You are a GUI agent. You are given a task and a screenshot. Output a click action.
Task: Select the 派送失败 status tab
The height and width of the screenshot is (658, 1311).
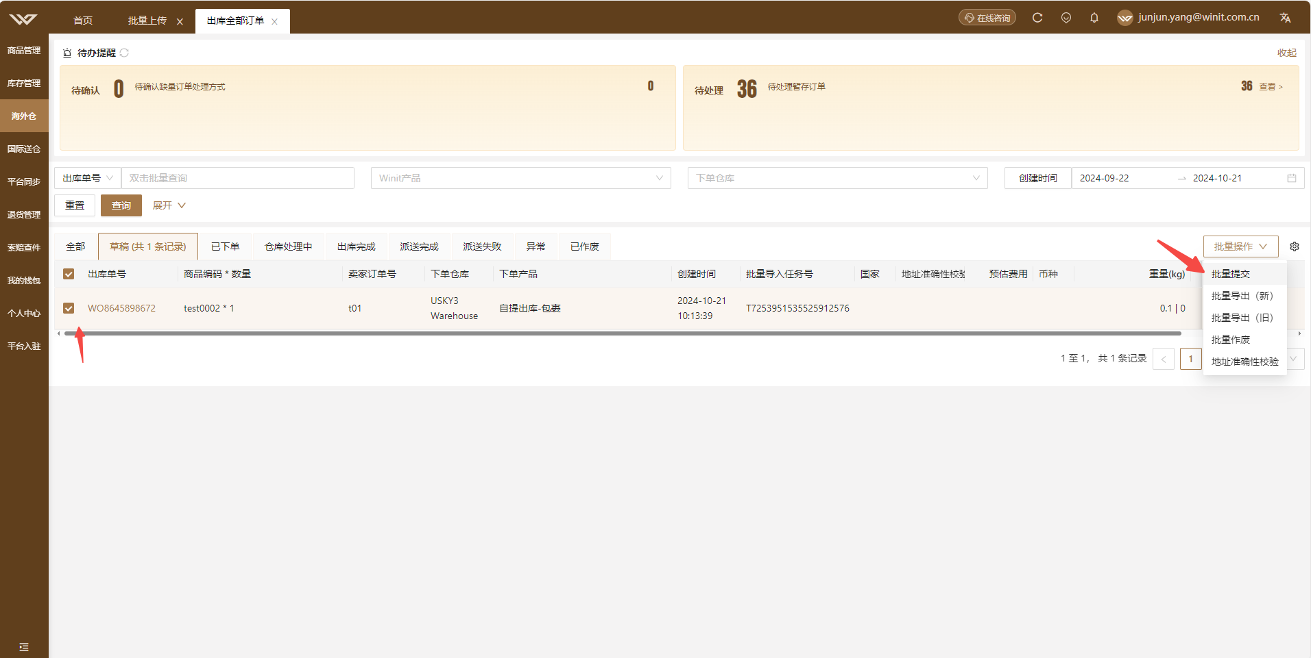482,246
